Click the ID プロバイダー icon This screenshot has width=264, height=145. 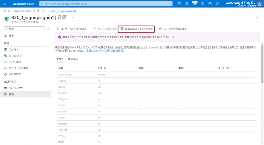pos(6,56)
